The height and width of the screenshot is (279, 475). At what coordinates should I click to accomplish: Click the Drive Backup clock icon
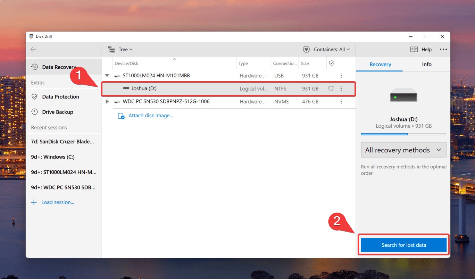point(34,112)
